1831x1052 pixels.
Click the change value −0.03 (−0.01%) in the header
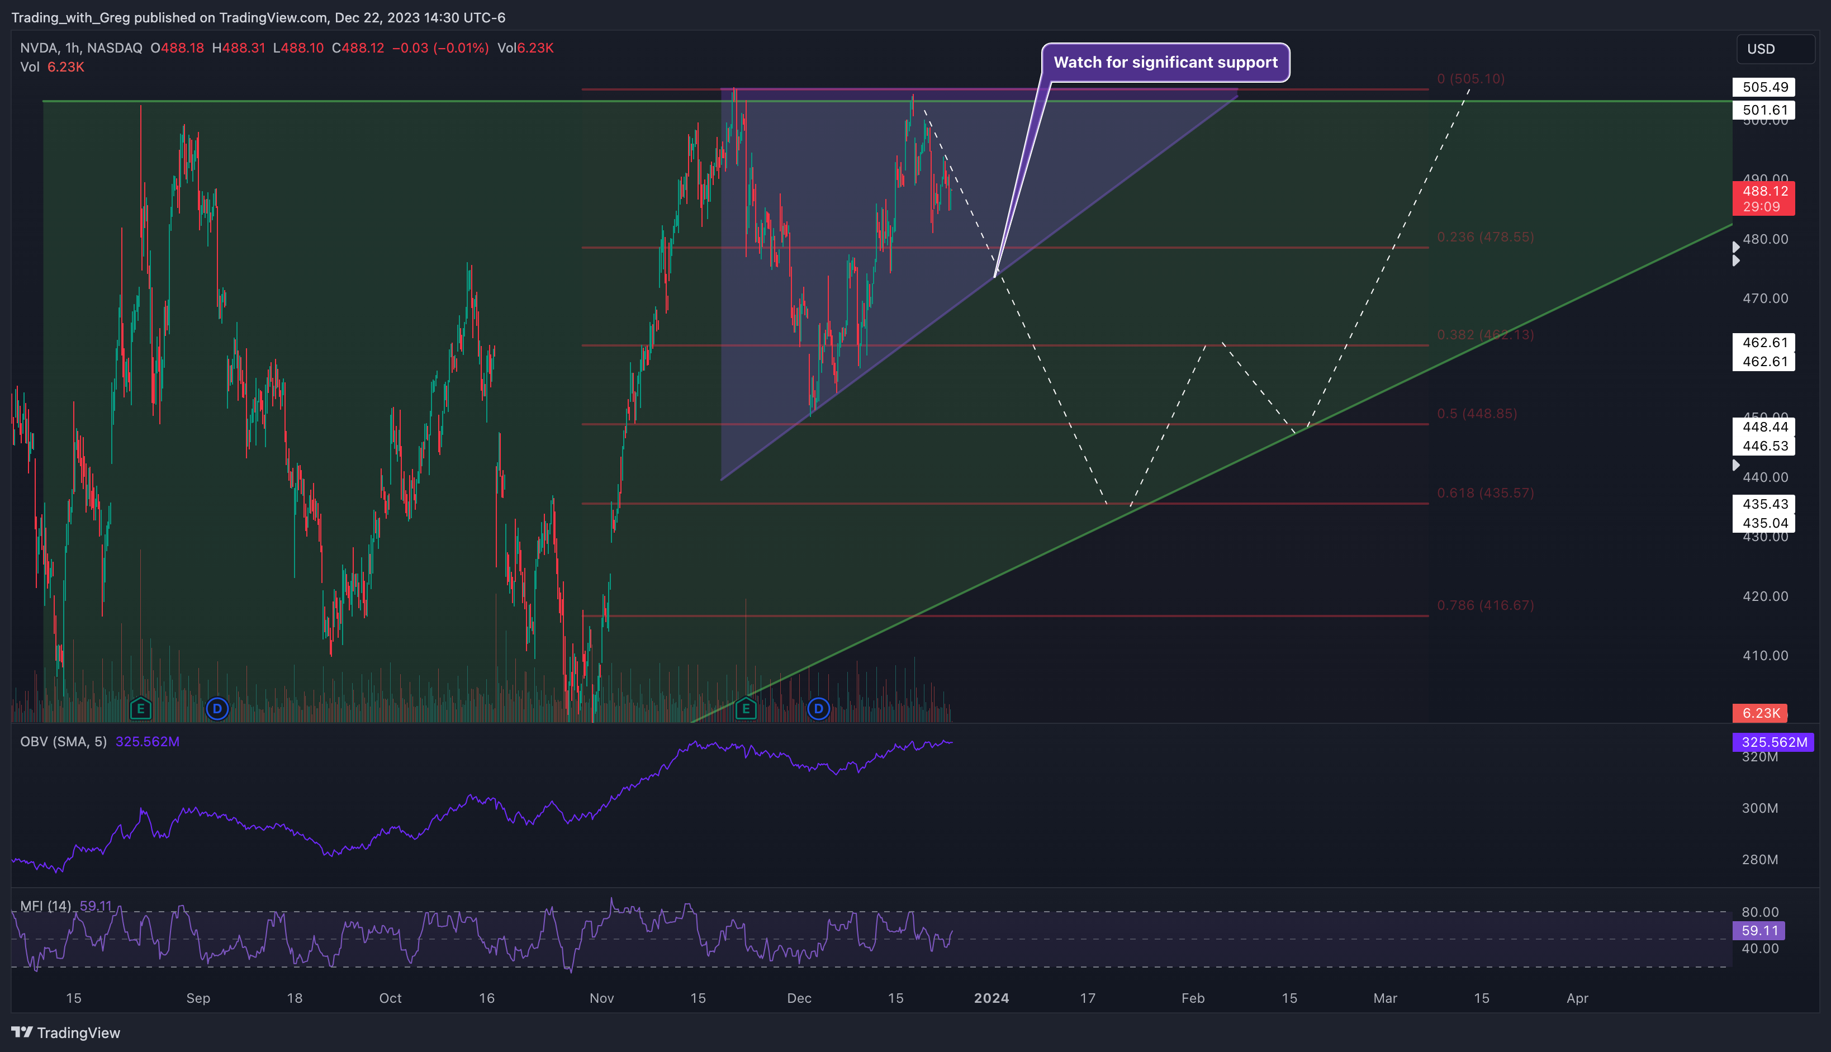coord(440,48)
